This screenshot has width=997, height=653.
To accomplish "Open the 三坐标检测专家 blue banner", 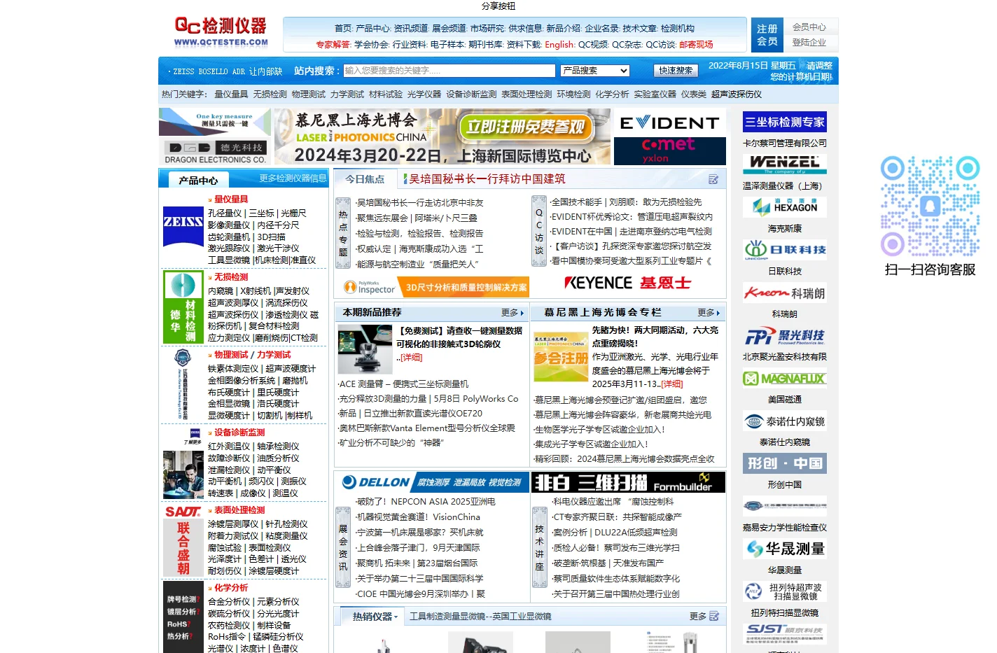I will point(784,122).
